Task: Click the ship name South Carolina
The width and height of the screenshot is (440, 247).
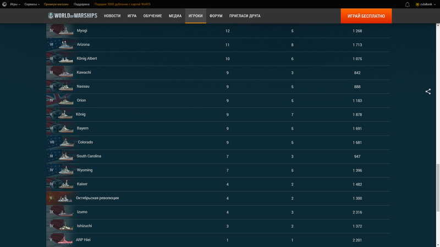Action: click(89, 156)
